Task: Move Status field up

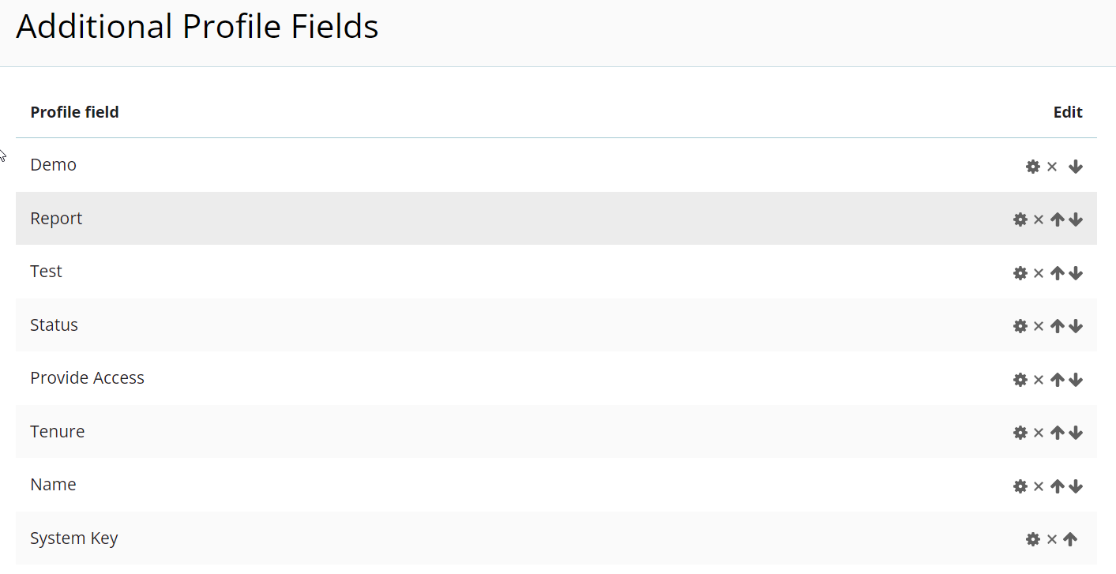Action: tap(1058, 326)
